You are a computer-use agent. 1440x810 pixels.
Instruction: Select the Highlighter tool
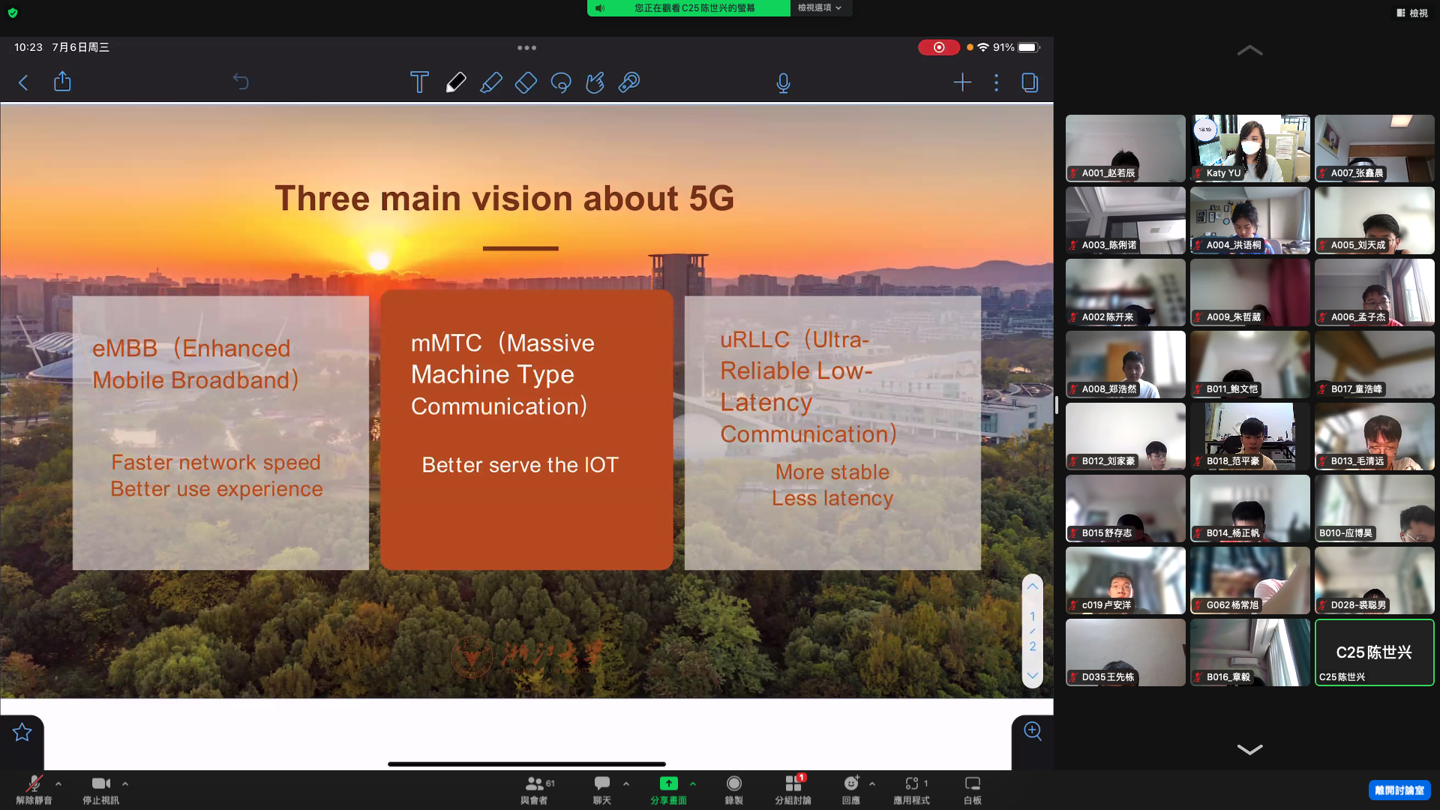[x=490, y=82]
